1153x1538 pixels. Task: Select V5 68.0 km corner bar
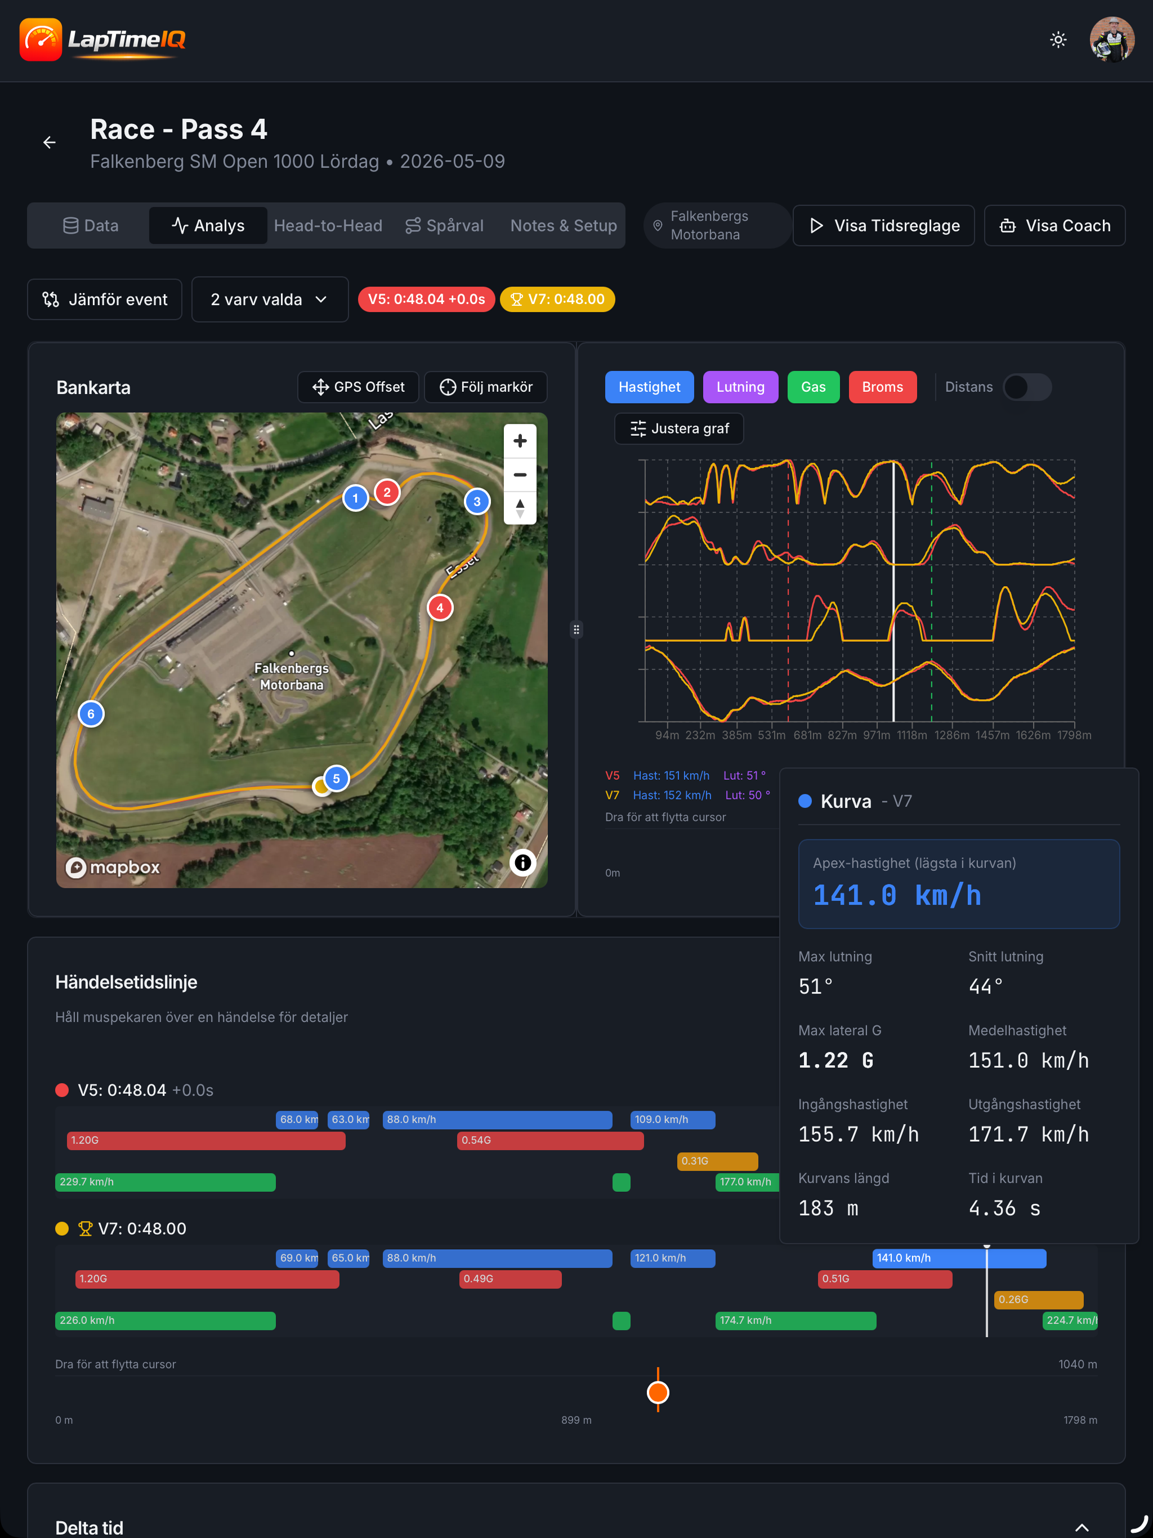click(297, 1119)
